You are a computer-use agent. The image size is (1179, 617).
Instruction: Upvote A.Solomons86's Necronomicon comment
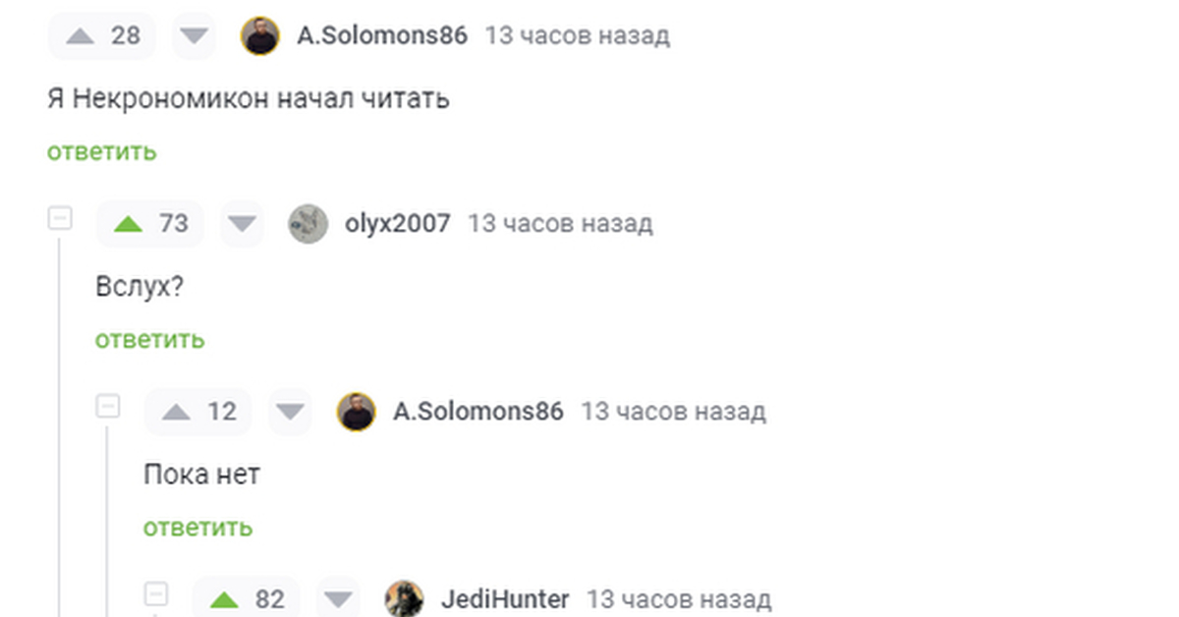coord(81,36)
